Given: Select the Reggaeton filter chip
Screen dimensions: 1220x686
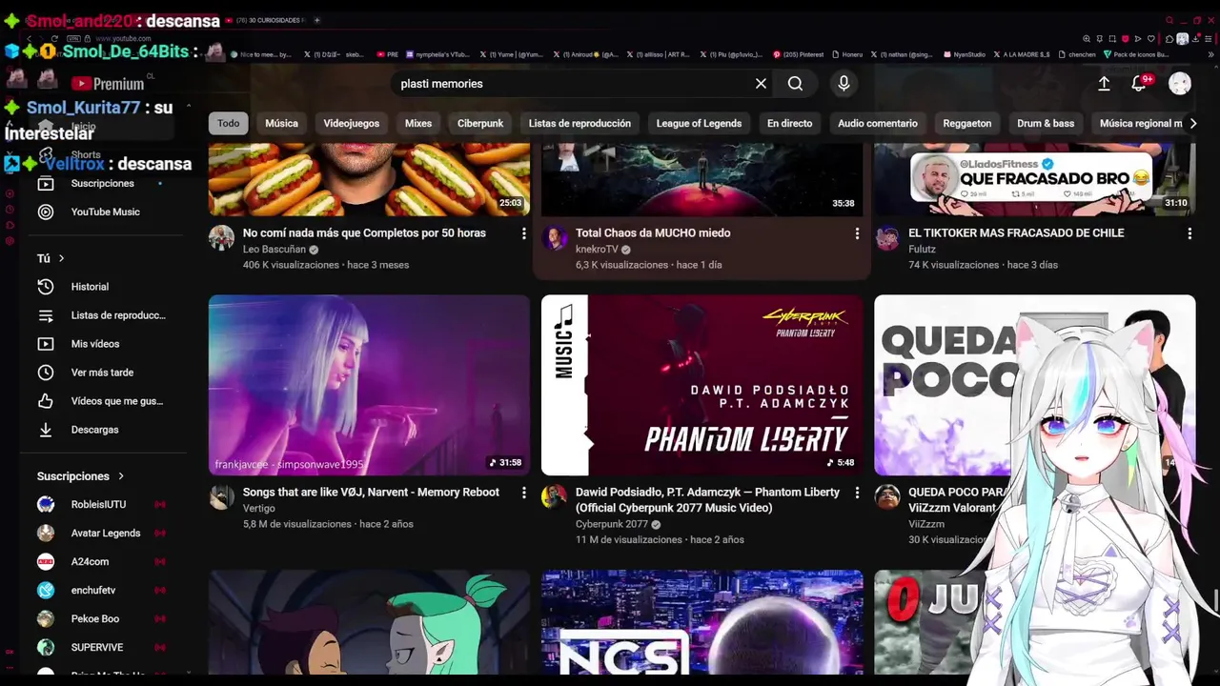Looking at the screenshot, I should [x=967, y=123].
